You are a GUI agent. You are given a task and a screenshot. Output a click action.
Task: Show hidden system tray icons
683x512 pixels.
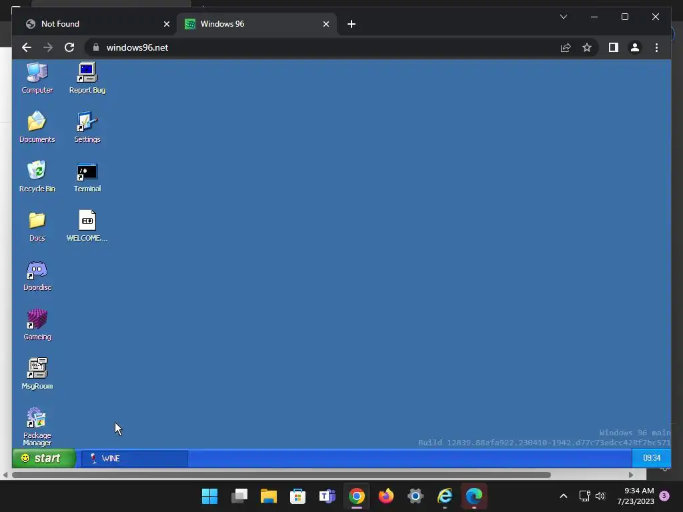pyautogui.click(x=563, y=496)
